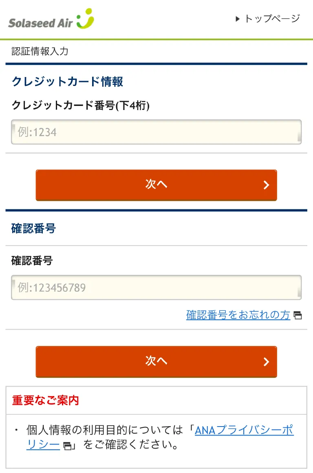The width and height of the screenshot is (313, 473).
Task: Open the ANAプライバシーポリシー link
Action: 244,430
